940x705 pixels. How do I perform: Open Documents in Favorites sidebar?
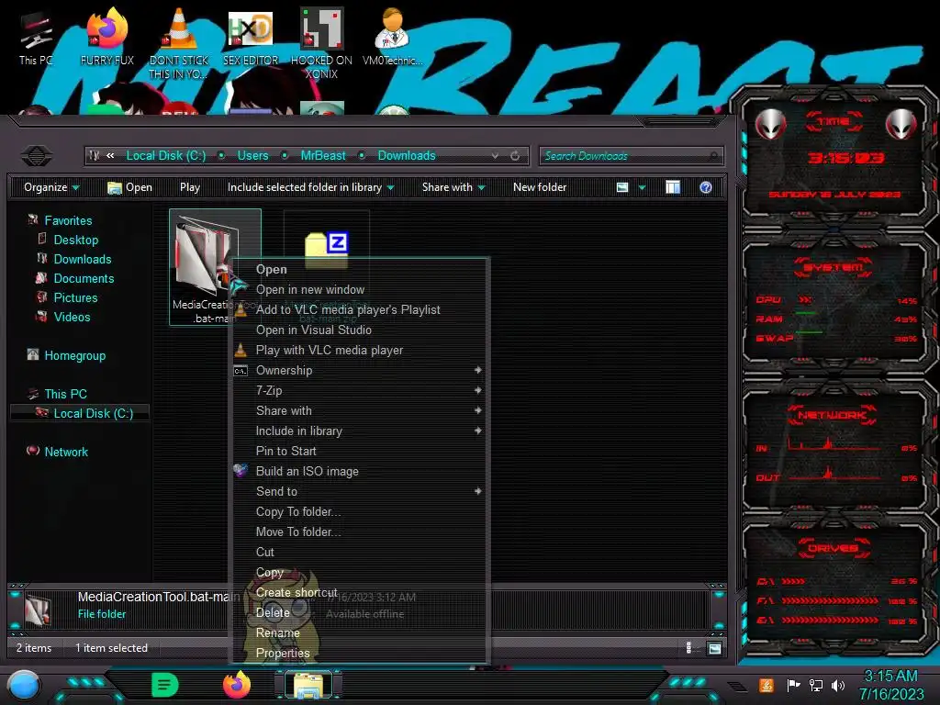tap(84, 279)
